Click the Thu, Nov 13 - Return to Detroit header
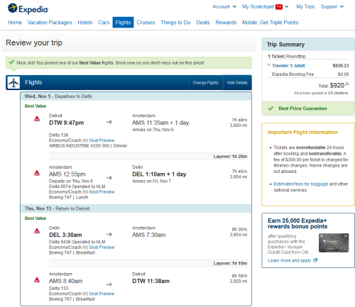This screenshot has width=355, height=307. pyautogui.click(x=136, y=208)
